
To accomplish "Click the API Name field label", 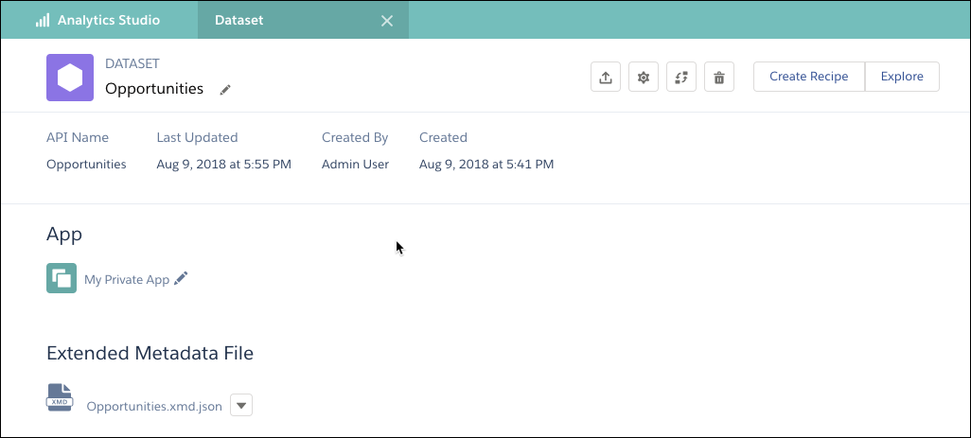I will (78, 137).
